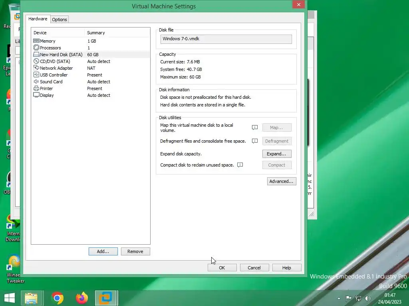Viewport: 409px width, 306px height.
Task: Click the Help button
Action: pyautogui.click(x=287, y=268)
